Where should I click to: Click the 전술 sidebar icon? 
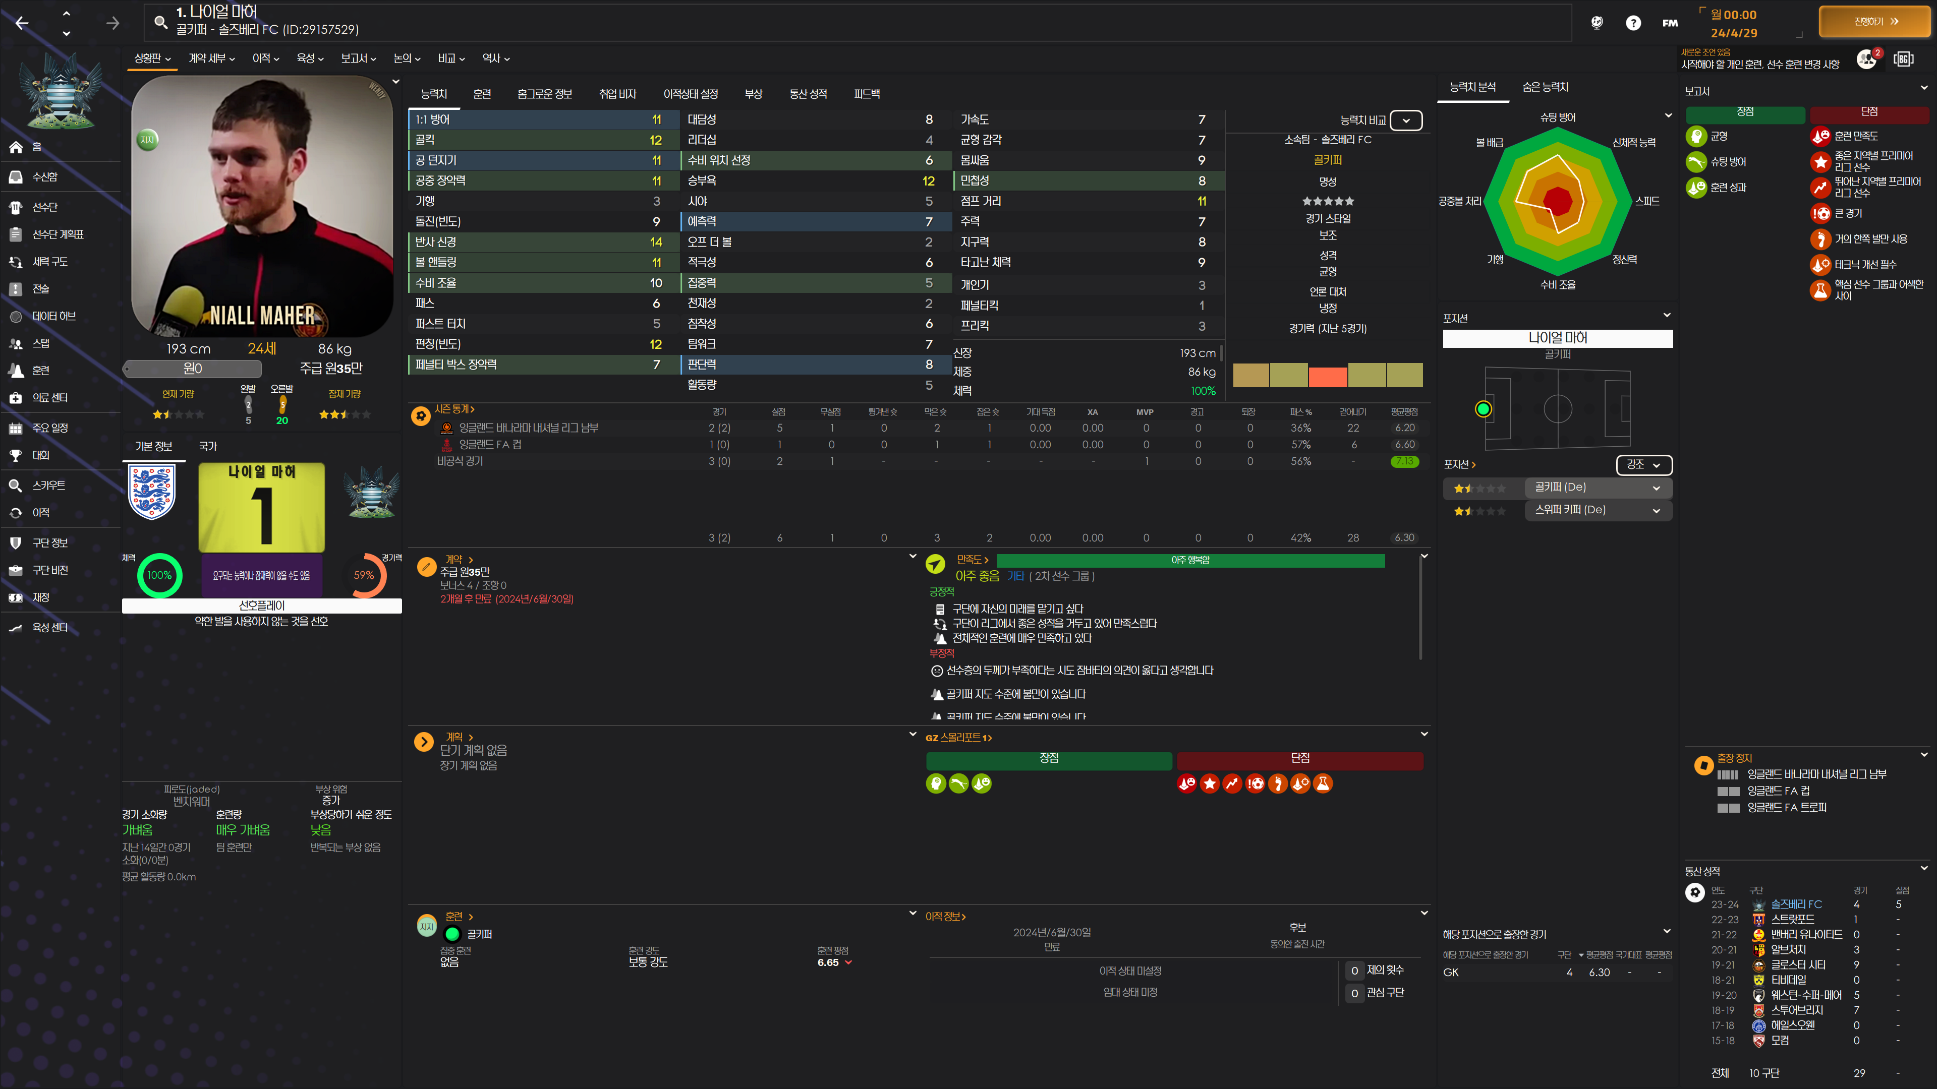[x=16, y=288]
